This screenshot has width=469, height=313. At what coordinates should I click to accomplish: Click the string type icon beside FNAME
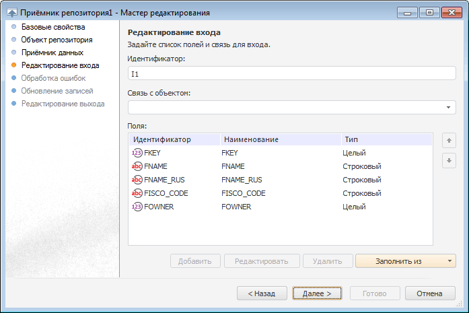[x=137, y=166]
